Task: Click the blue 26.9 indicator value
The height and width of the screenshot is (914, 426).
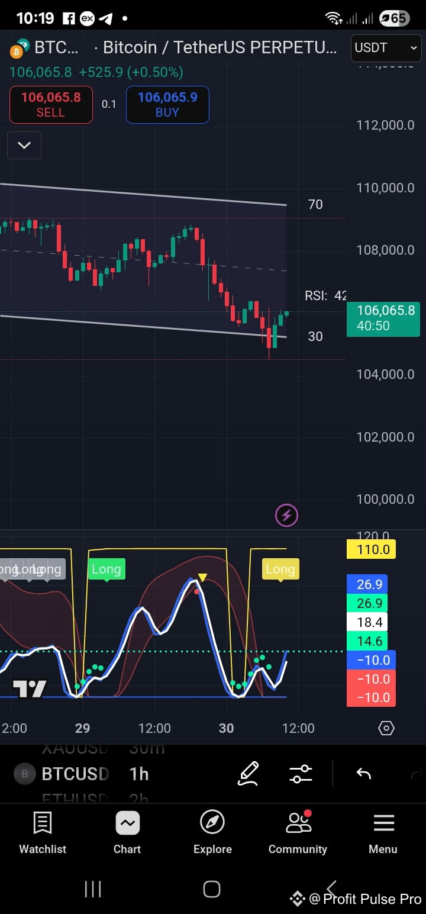Action: (x=367, y=584)
